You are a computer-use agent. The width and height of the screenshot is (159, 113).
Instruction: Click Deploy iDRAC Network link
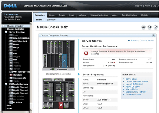click(x=136, y=92)
